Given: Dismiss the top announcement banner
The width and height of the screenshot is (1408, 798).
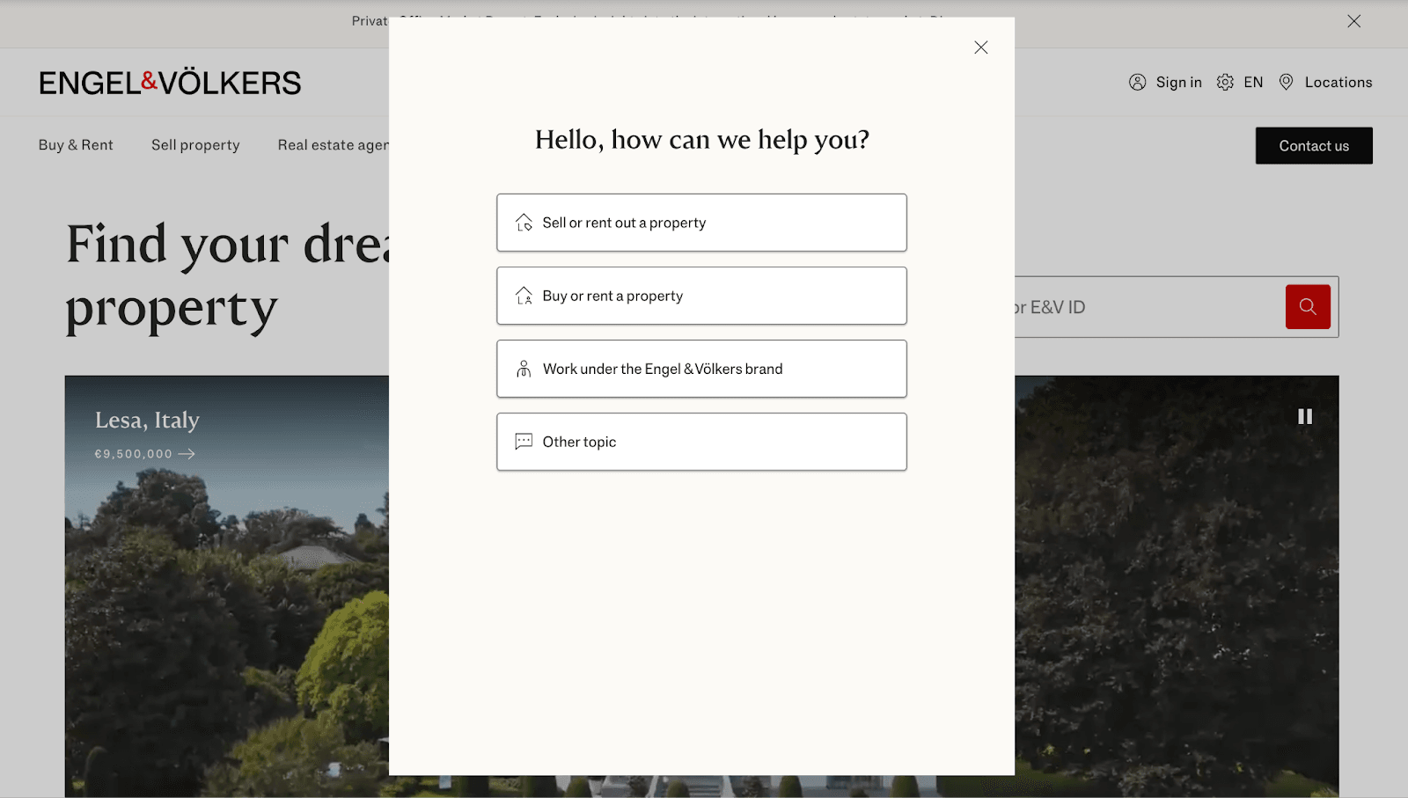Looking at the screenshot, I should pos(1353,21).
